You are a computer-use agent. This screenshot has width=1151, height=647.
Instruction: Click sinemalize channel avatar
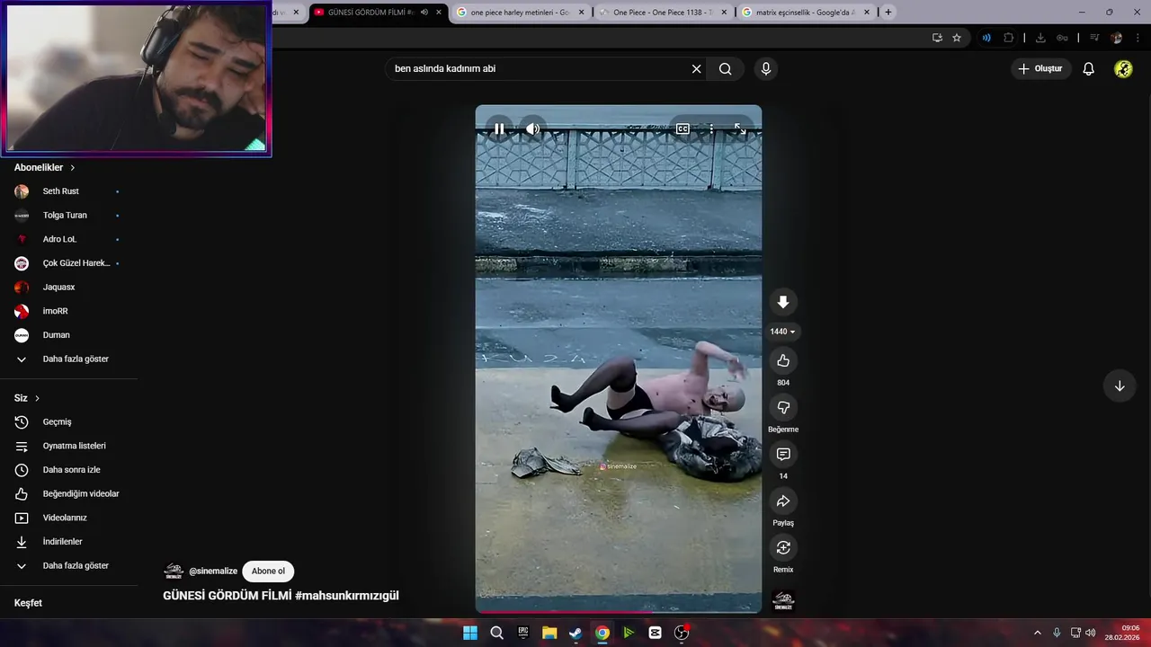pyautogui.click(x=174, y=572)
